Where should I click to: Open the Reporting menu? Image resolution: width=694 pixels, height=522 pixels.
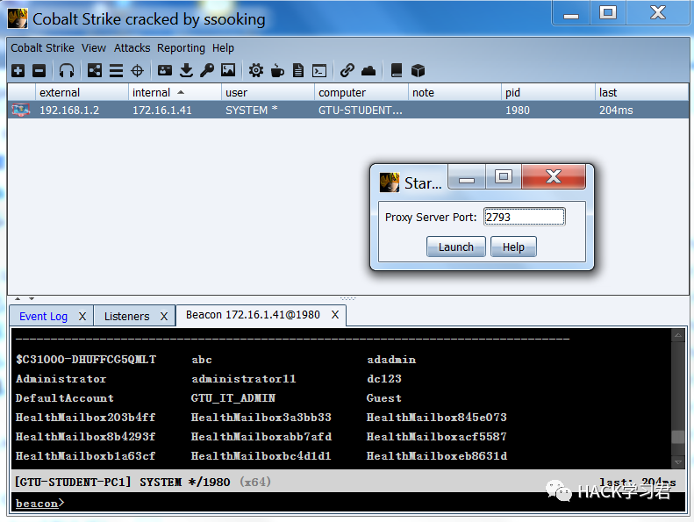tap(181, 48)
